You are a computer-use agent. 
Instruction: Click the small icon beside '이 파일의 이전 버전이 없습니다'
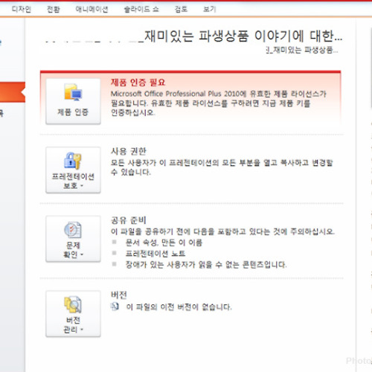point(115,307)
